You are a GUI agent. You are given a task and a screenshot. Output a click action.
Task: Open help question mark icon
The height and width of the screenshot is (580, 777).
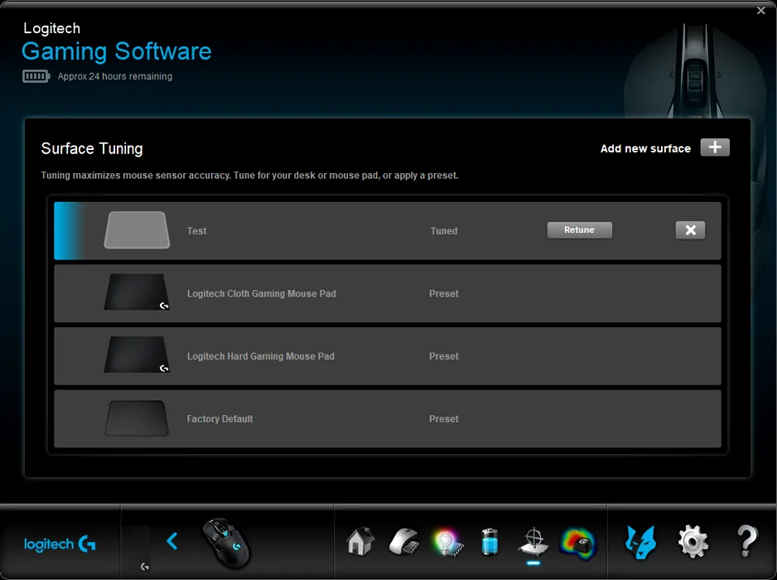tap(747, 542)
